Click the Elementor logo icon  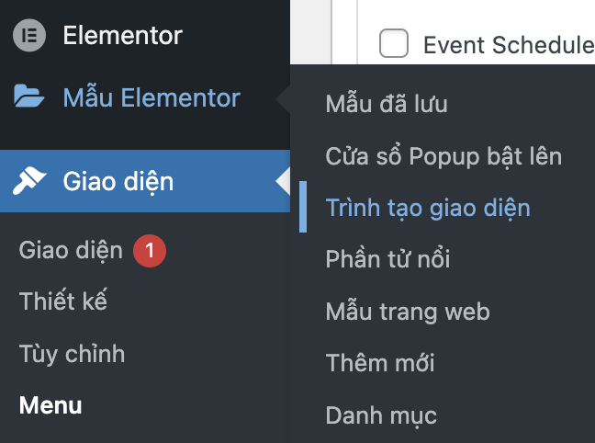[x=28, y=37]
